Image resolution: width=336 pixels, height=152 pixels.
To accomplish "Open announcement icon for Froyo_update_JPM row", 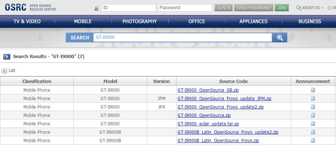I will coord(313,98).
